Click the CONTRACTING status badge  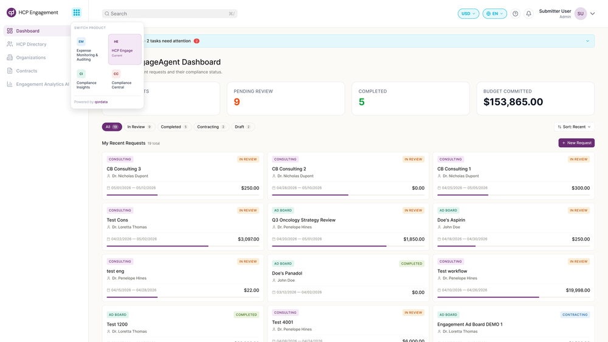tap(575, 315)
